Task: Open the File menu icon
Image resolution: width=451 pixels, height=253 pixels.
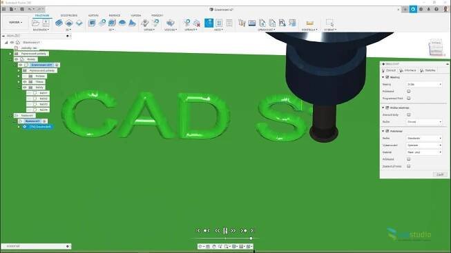Action: tap(12, 9)
